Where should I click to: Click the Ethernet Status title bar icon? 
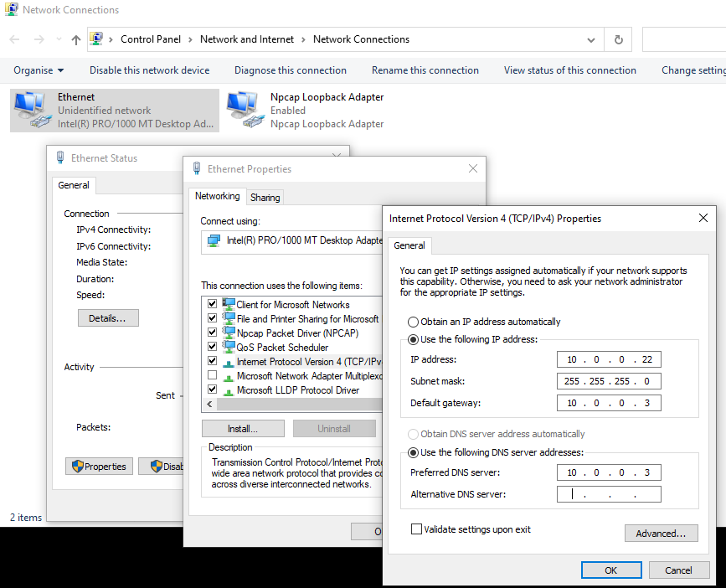[x=59, y=157]
